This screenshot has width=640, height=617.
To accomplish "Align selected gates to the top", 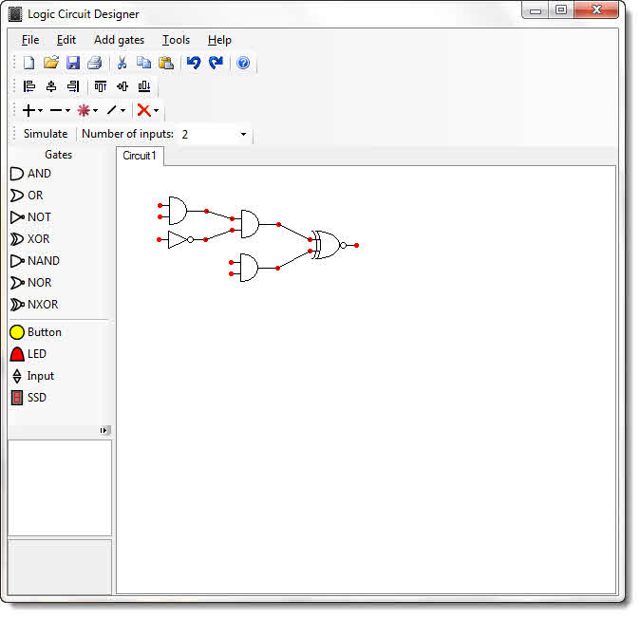I will click(x=100, y=86).
